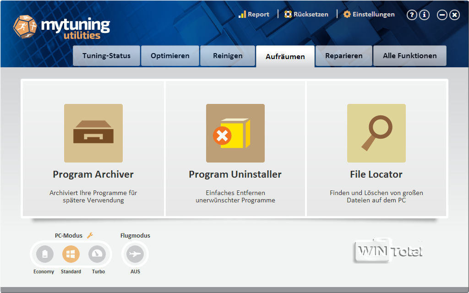Click the Standard label text

[71, 271]
